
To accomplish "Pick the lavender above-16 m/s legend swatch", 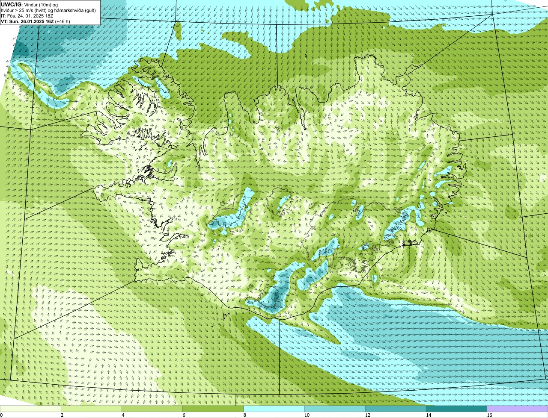I will tap(518, 409).
